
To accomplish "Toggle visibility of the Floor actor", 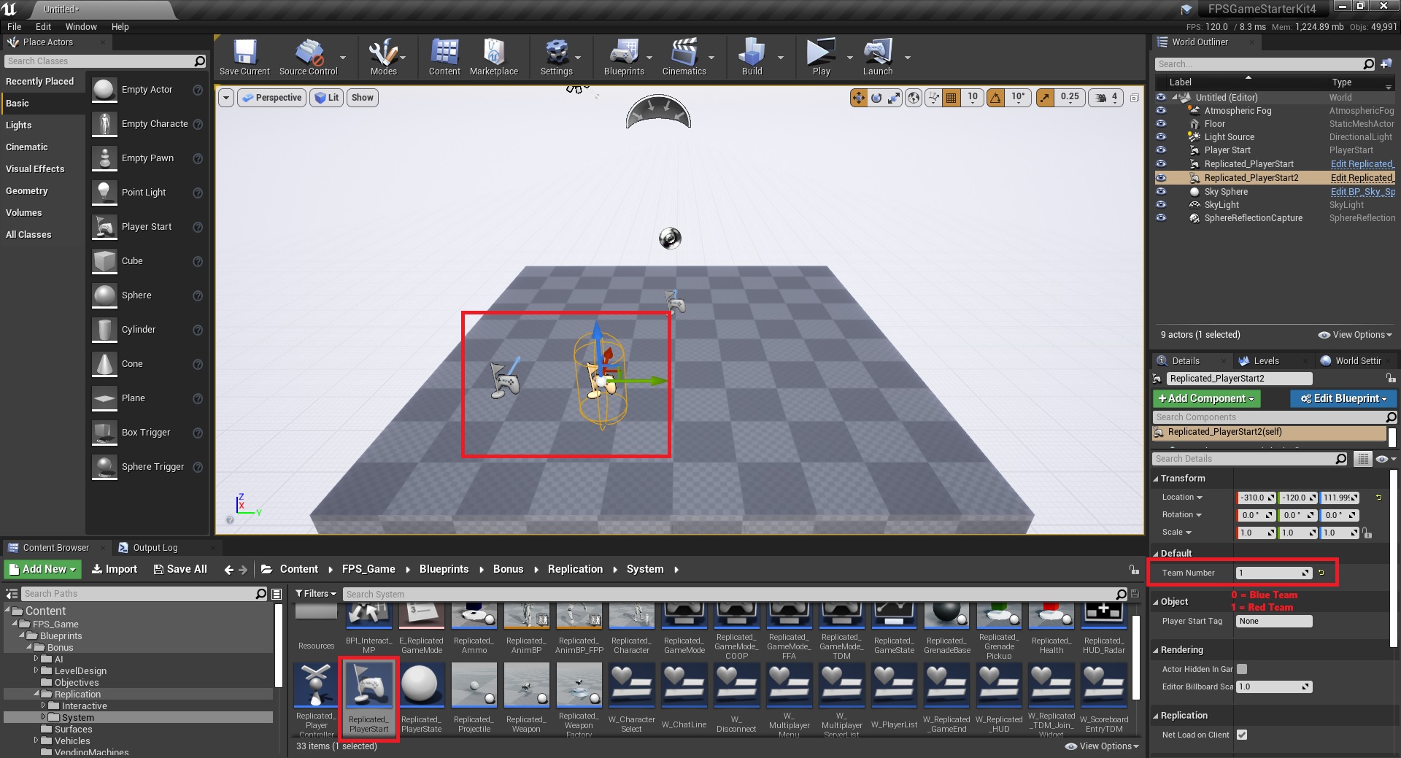I will point(1161,124).
